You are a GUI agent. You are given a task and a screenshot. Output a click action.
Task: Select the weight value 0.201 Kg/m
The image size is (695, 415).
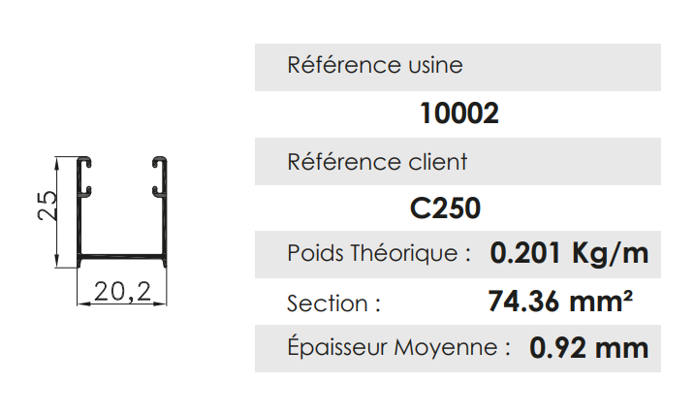(569, 254)
